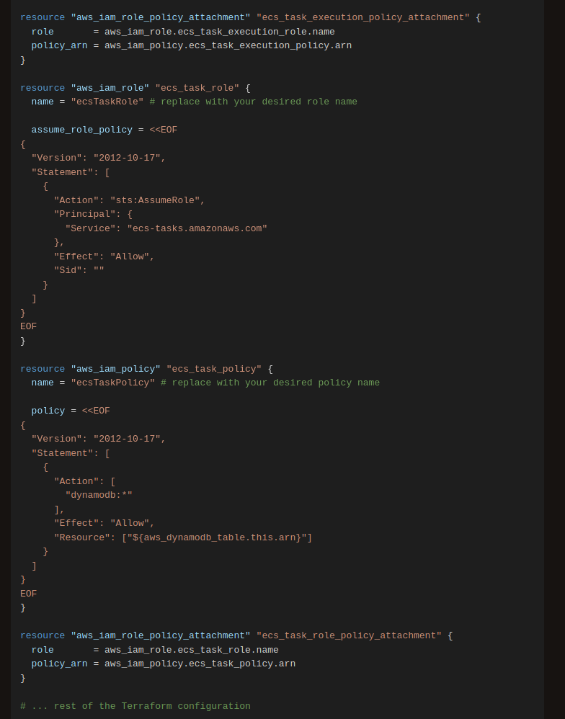Click the "ecsTaskPolicy" name string
Image resolution: width=565 pixels, height=719 pixels.
[113, 383]
